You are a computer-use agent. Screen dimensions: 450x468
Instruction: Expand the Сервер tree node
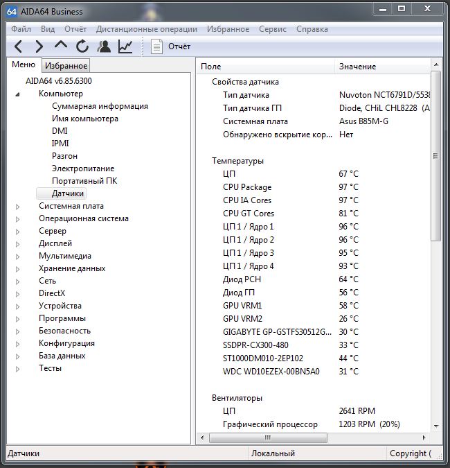coord(17,232)
